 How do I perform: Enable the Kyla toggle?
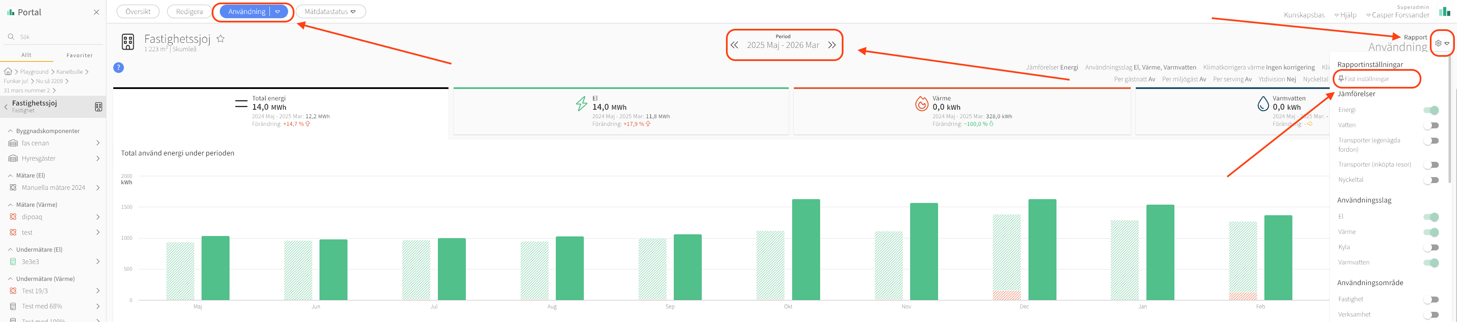(1431, 247)
